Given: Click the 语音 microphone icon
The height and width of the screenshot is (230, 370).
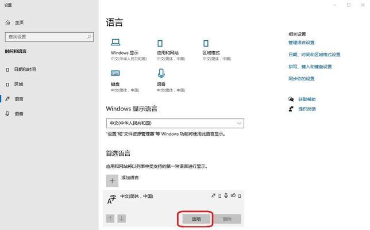Looking at the screenshot, I should (x=161, y=74).
